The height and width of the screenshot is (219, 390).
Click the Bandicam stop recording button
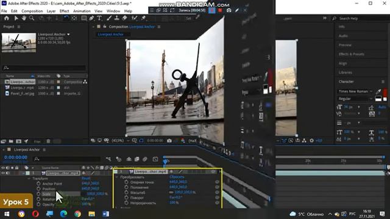(x=220, y=10)
